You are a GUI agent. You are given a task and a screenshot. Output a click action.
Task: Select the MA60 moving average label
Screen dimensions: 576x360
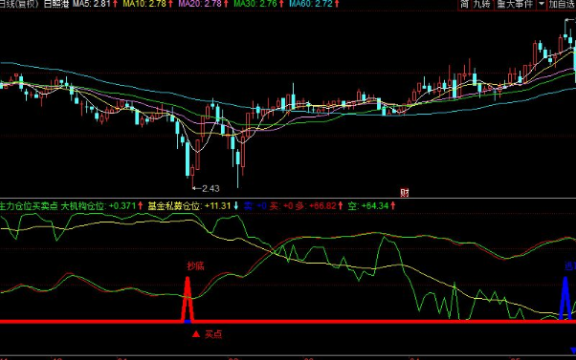[x=314, y=4]
